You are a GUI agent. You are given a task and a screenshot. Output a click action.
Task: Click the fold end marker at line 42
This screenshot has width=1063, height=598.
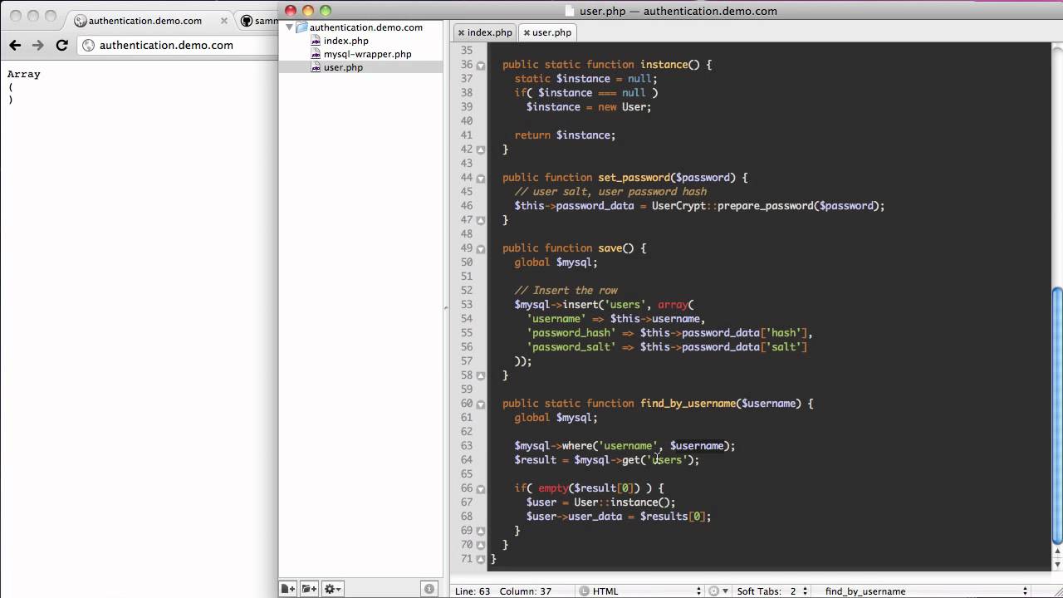(480, 149)
